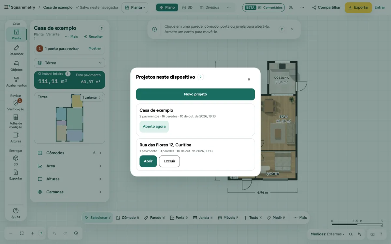Choose Cômodo room tool
391x244 pixels.
127,218
